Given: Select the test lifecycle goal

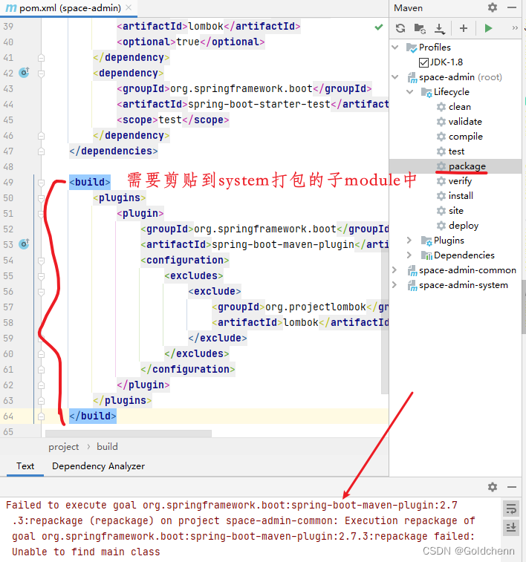Looking at the screenshot, I should (456, 151).
